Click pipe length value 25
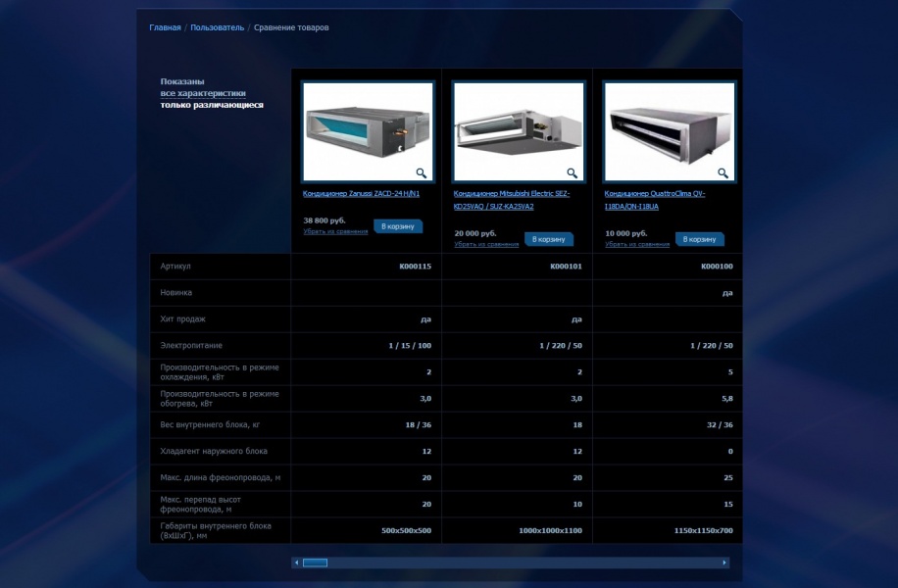This screenshot has width=898, height=588. click(728, 477)
